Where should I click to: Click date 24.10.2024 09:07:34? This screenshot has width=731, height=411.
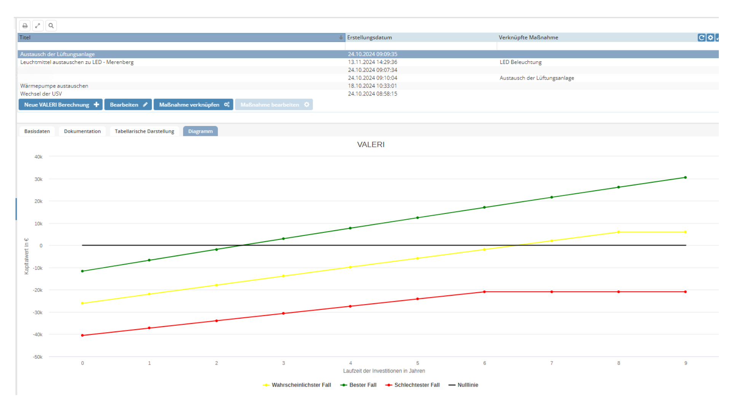pos(372,70)
